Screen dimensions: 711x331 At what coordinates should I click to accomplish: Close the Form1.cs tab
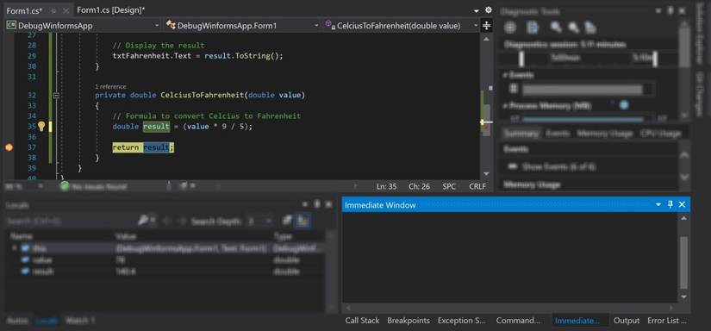click(x=65, y=10)
